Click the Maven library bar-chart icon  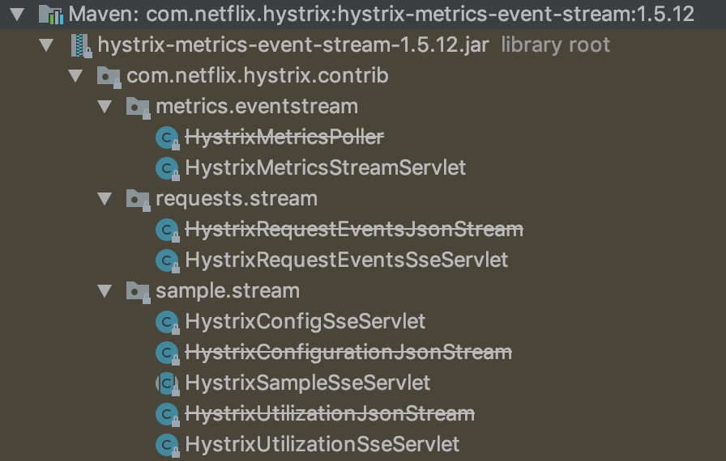point(51,15)
